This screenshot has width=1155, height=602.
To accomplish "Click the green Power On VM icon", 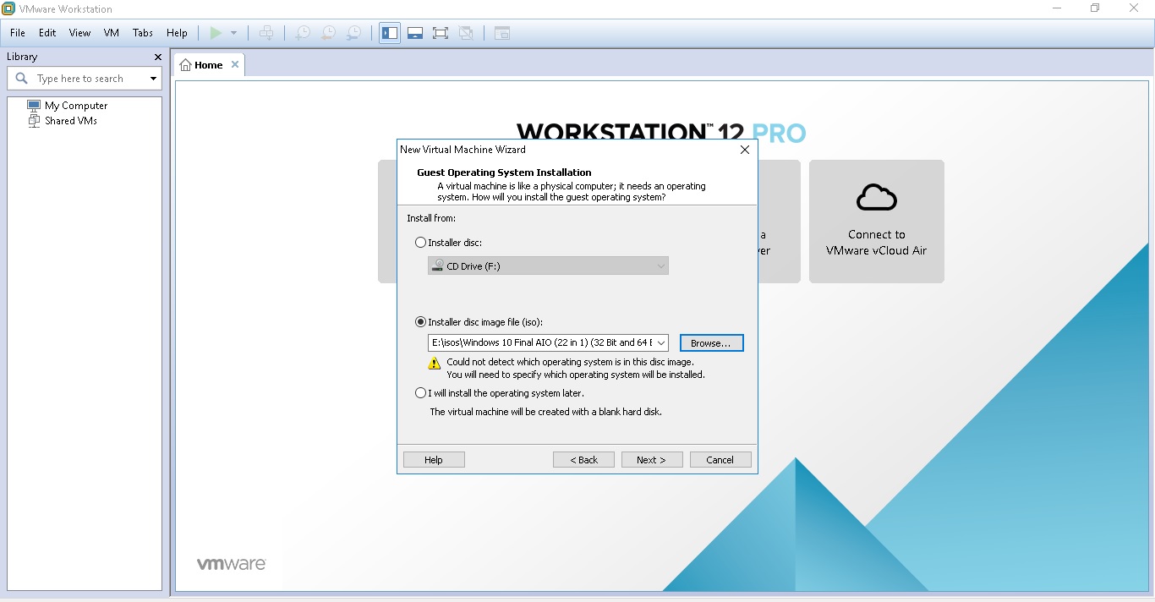I will 216,33.
